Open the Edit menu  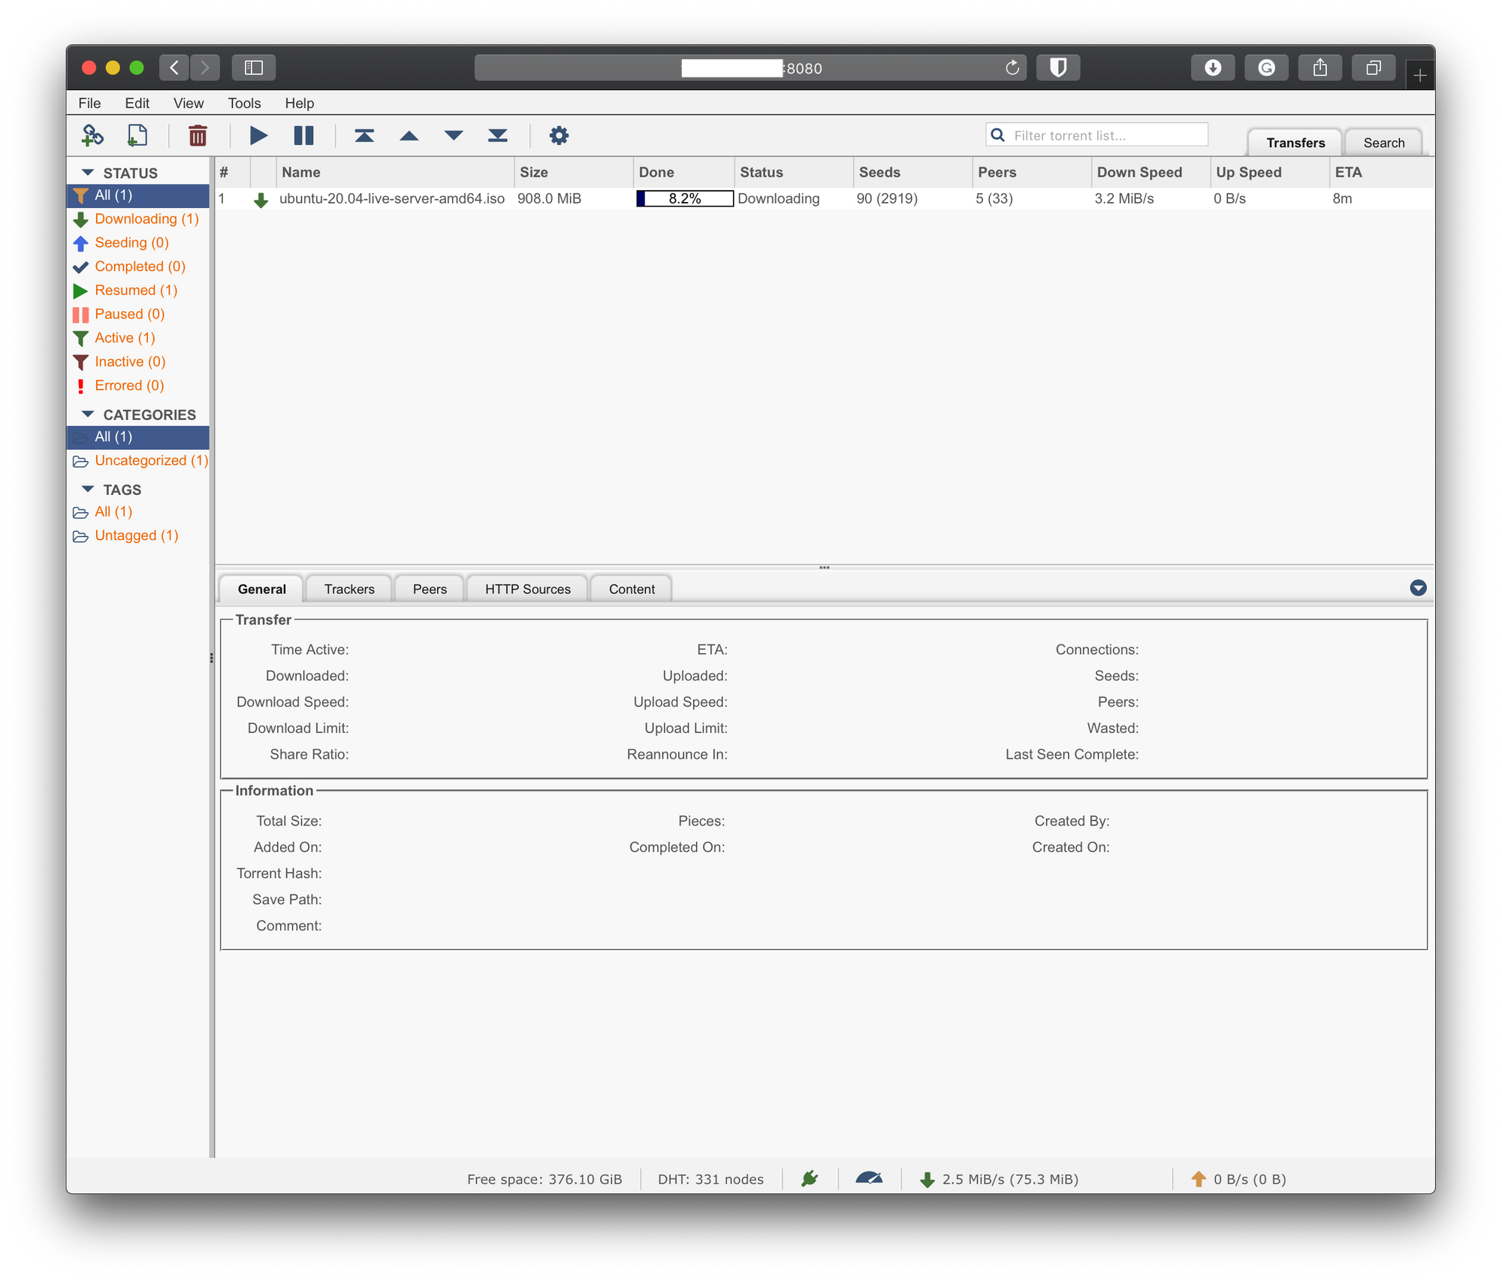coord(137,103)
